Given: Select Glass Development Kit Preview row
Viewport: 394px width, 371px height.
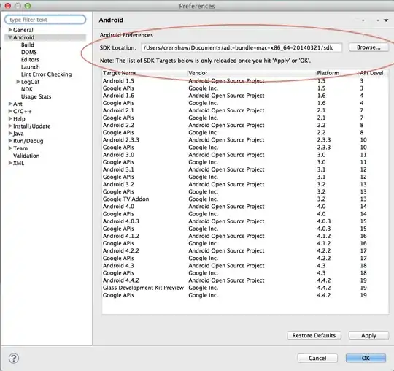Looking at the screenshot, I should click(245, 288).
